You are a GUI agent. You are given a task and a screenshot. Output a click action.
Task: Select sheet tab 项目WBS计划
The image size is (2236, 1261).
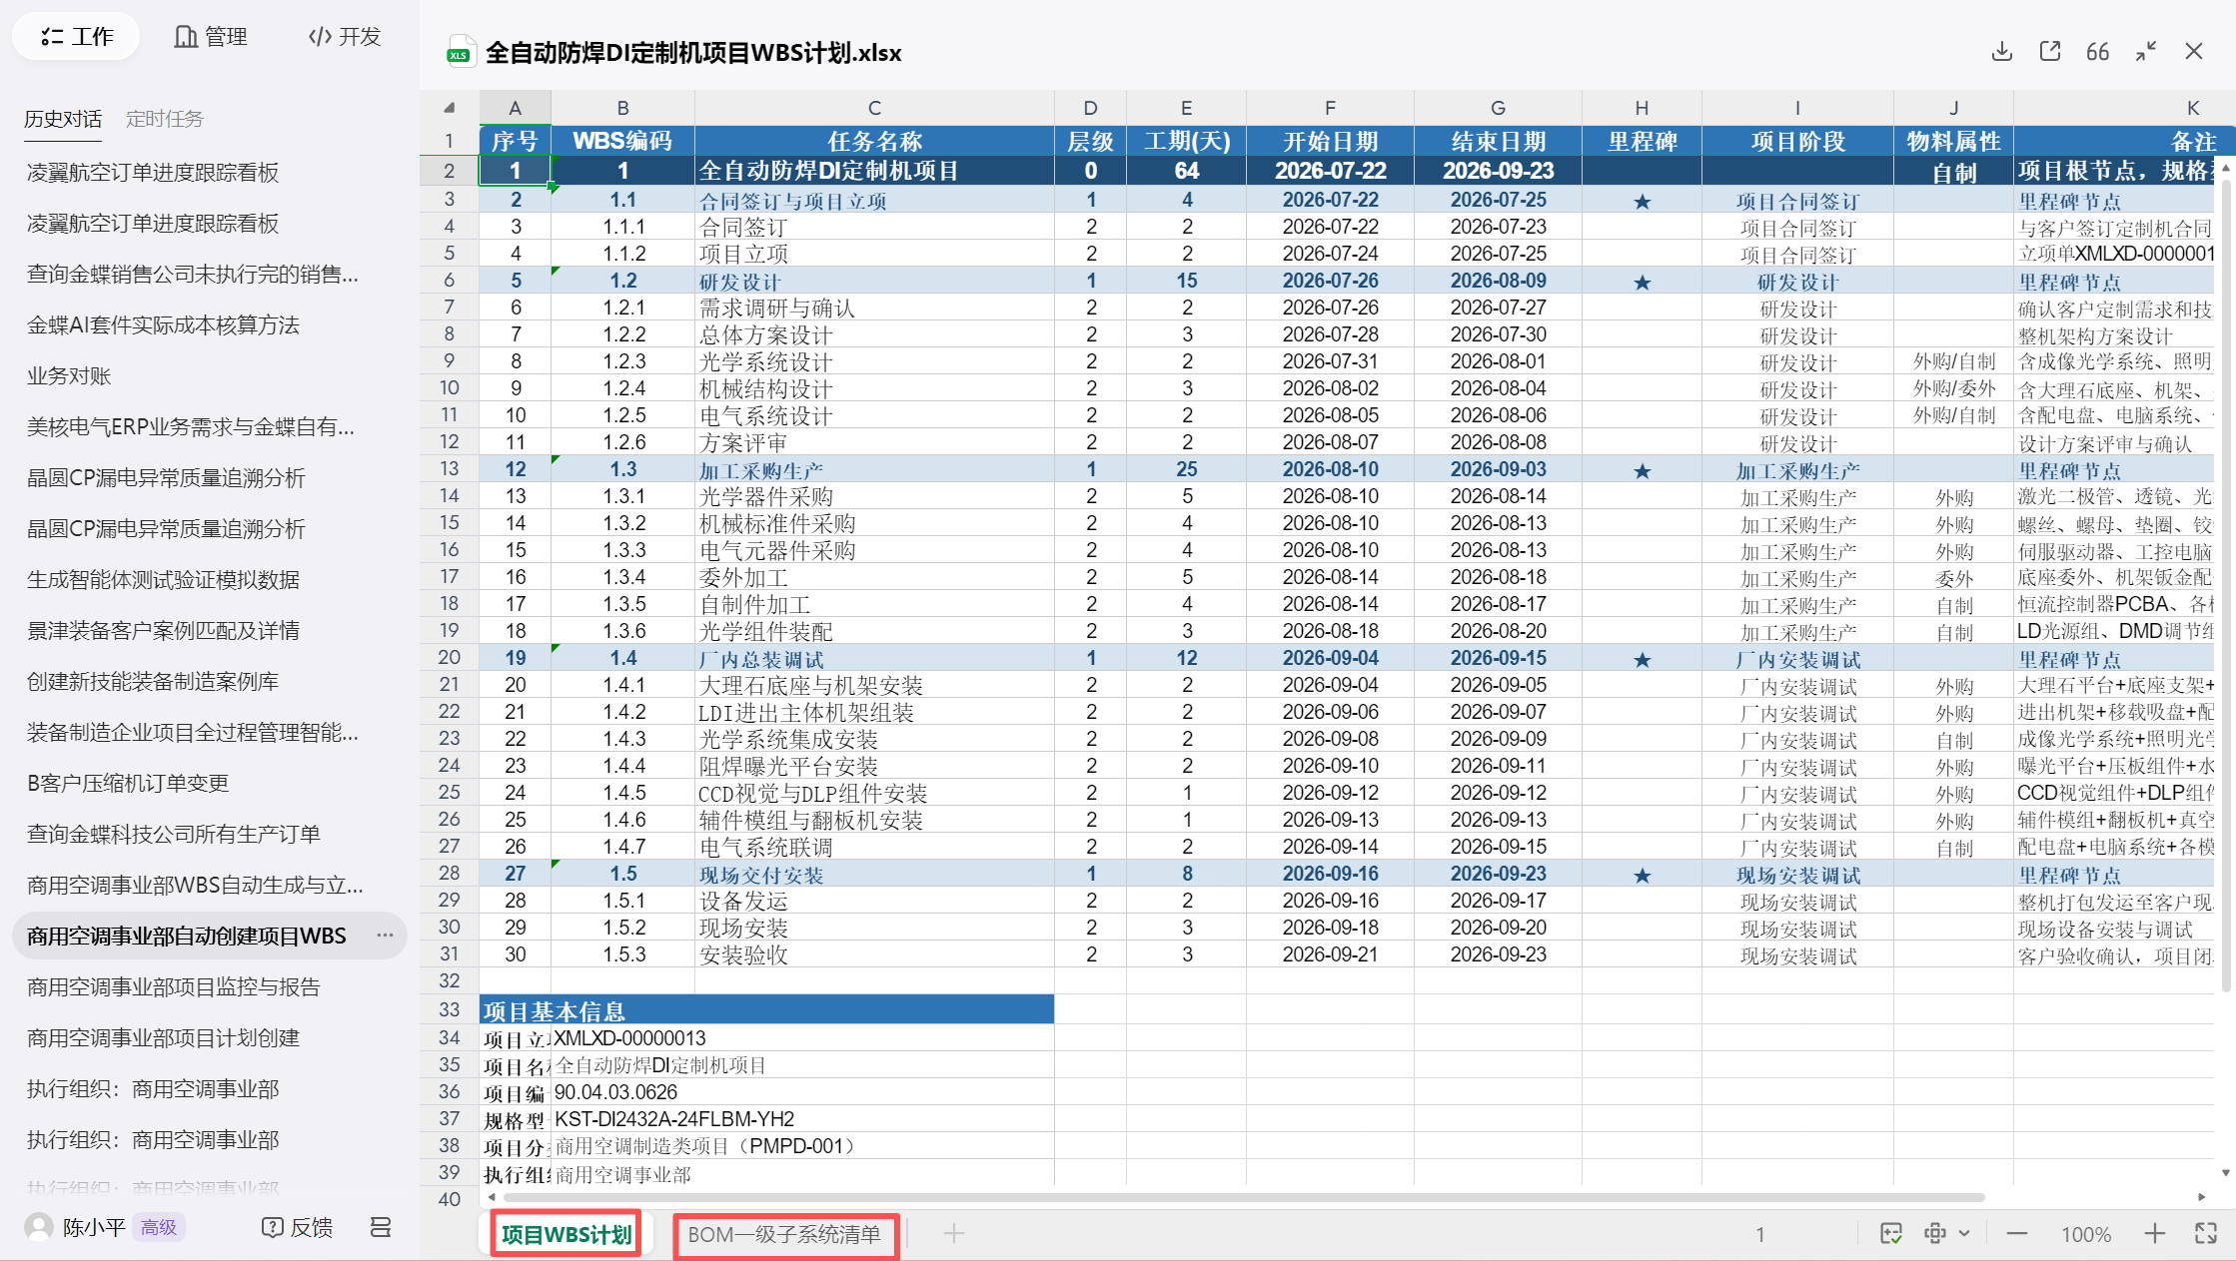(x=565, y=1235)
